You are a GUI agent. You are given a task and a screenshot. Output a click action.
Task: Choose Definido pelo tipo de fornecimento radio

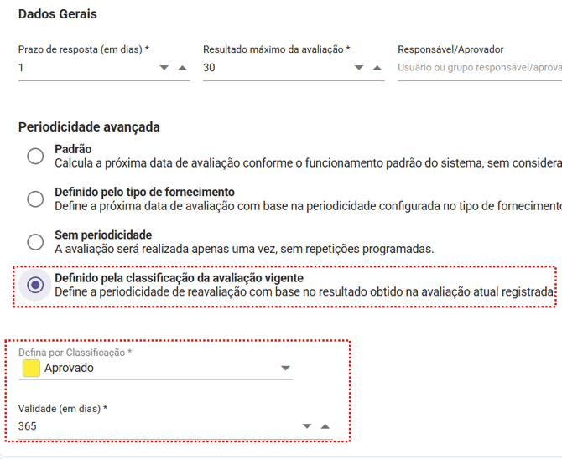35,199
